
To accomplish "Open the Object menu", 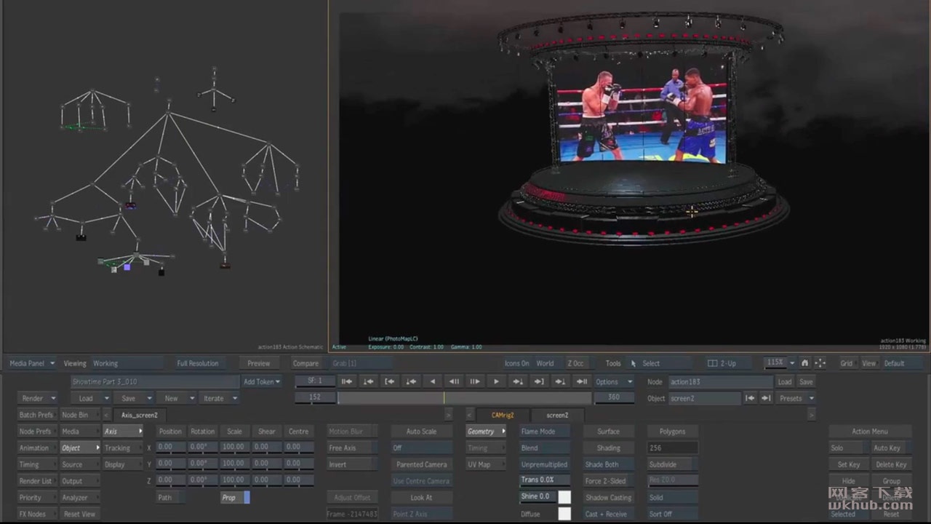I will 79,448.
